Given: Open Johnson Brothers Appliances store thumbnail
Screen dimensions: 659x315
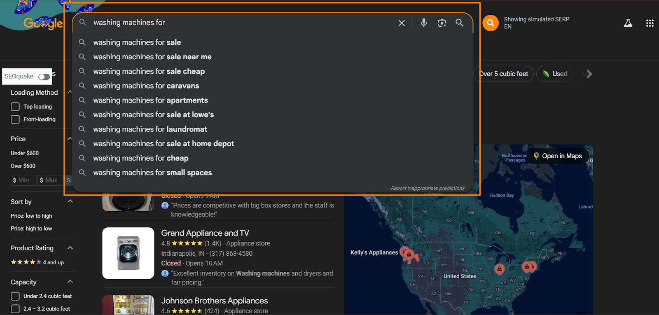Looking at the screenshot, I should pos(128,305).
